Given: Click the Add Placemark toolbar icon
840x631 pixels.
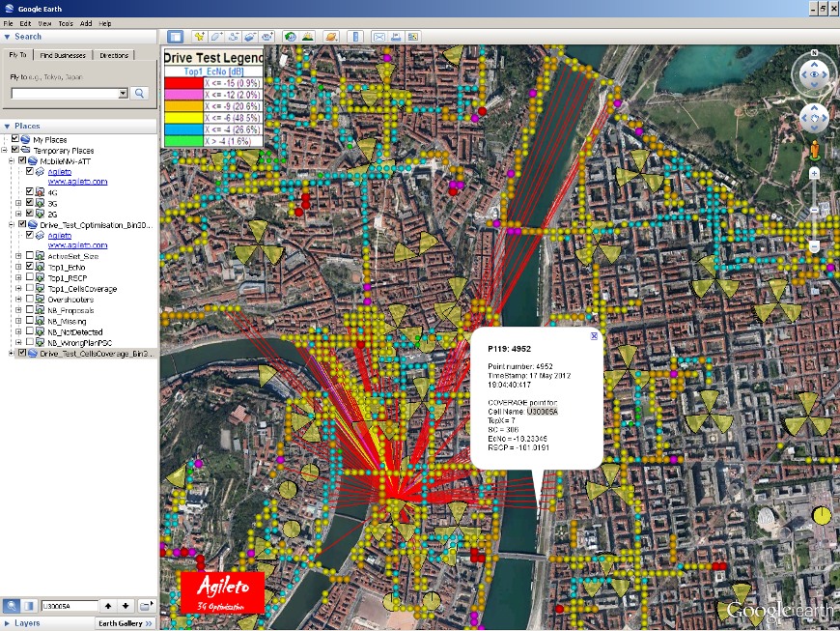Looking at the screenshot, I should (x=200, y=37).
